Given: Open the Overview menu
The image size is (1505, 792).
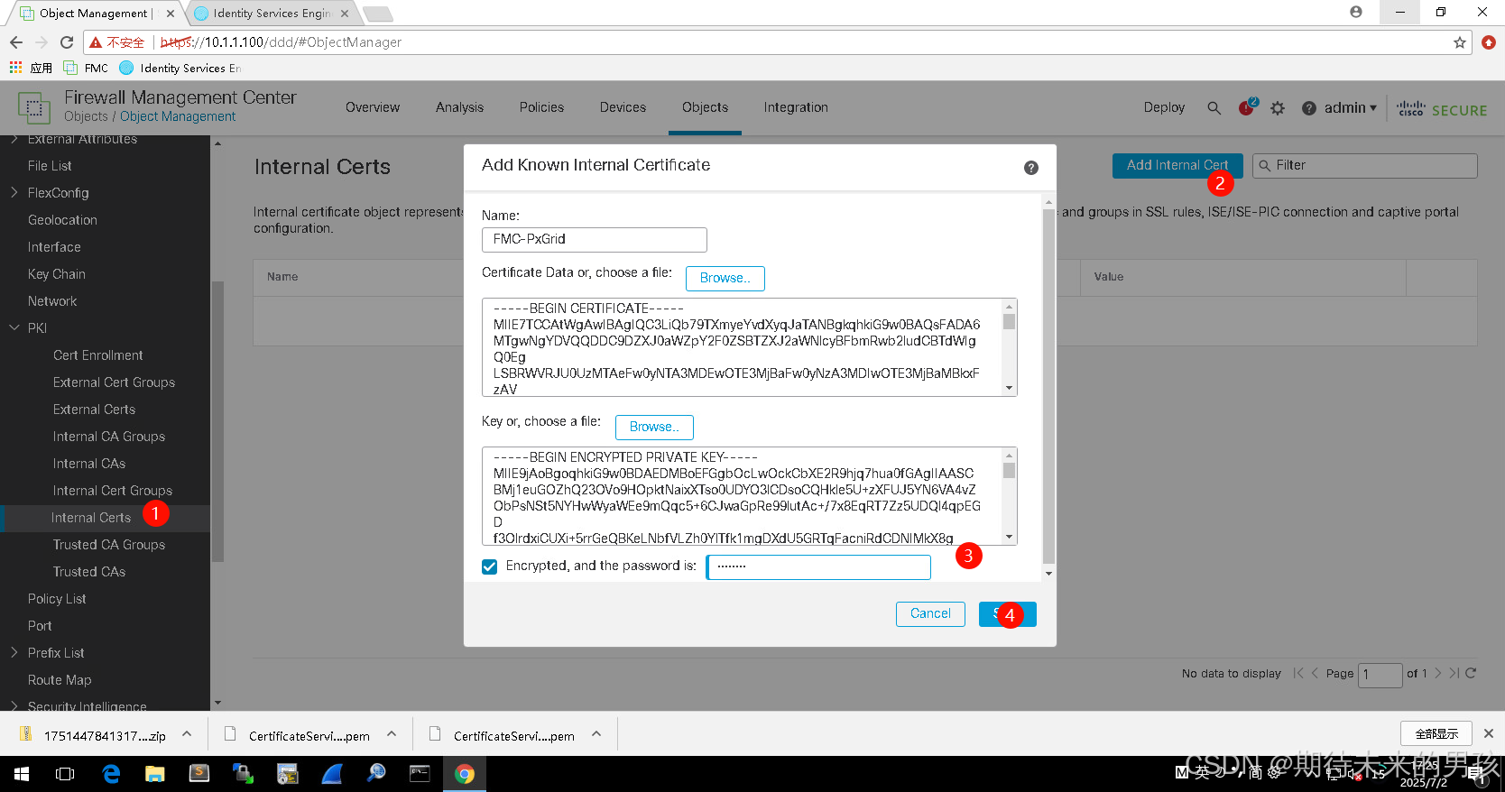Looking at the screenshot, I should 373,107.
